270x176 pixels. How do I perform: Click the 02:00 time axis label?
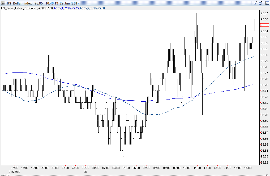click(106, 168)
